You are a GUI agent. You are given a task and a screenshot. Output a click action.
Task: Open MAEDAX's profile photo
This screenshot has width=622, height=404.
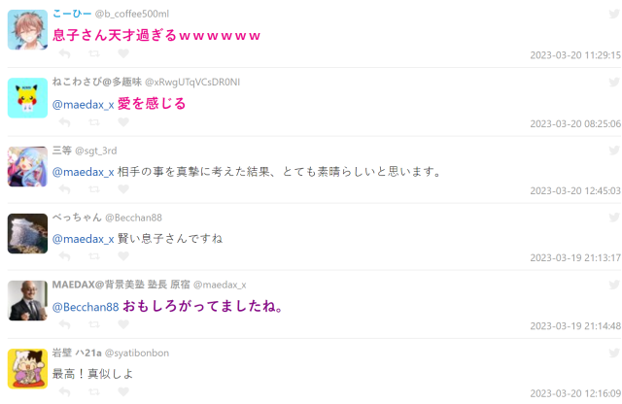click(x=27, y=300)
